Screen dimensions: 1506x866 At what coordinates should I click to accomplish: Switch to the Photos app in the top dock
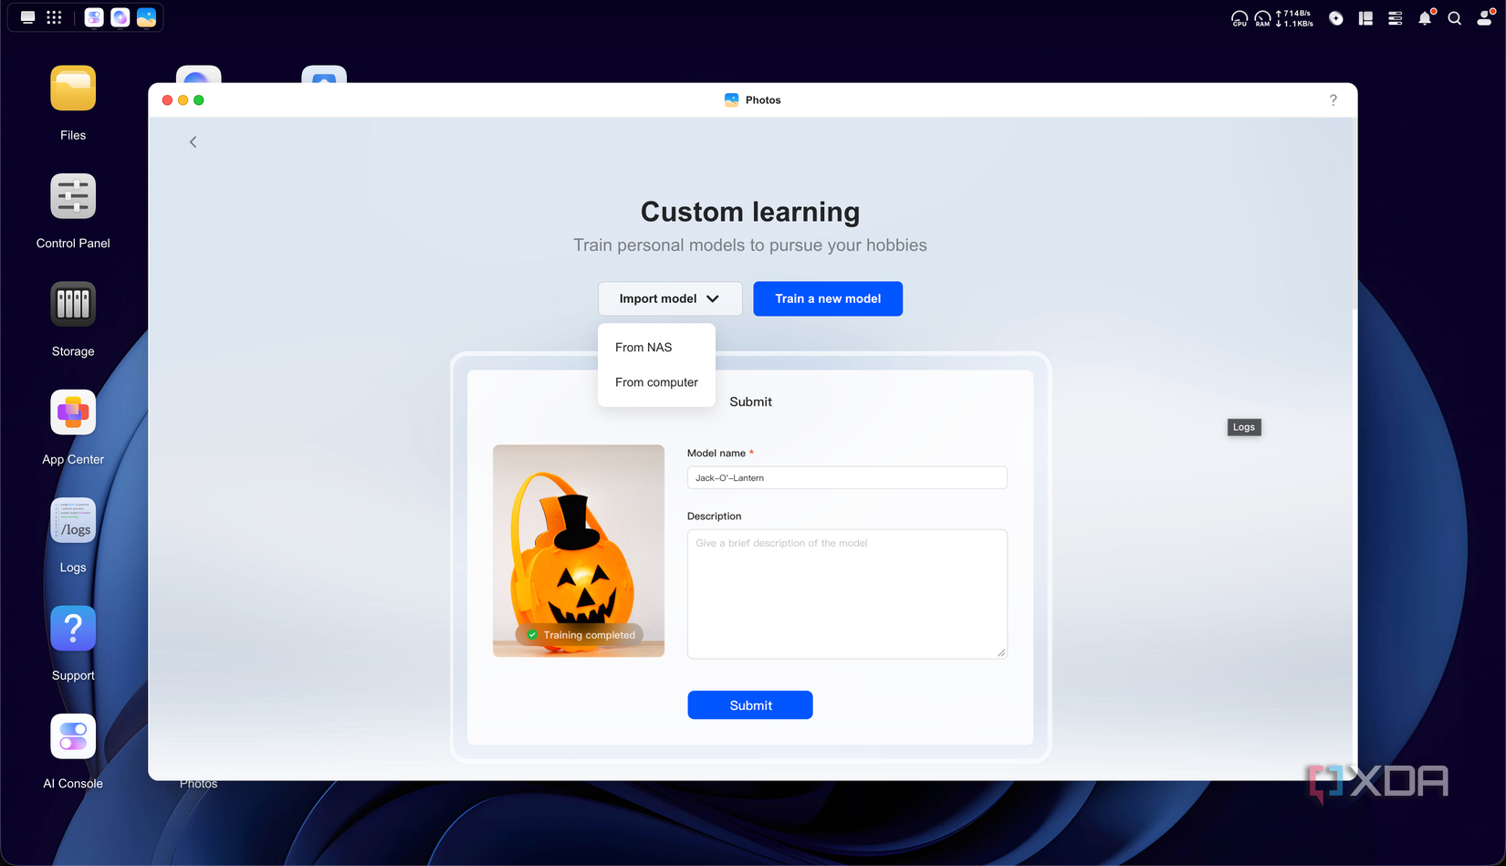click(147, 17)
